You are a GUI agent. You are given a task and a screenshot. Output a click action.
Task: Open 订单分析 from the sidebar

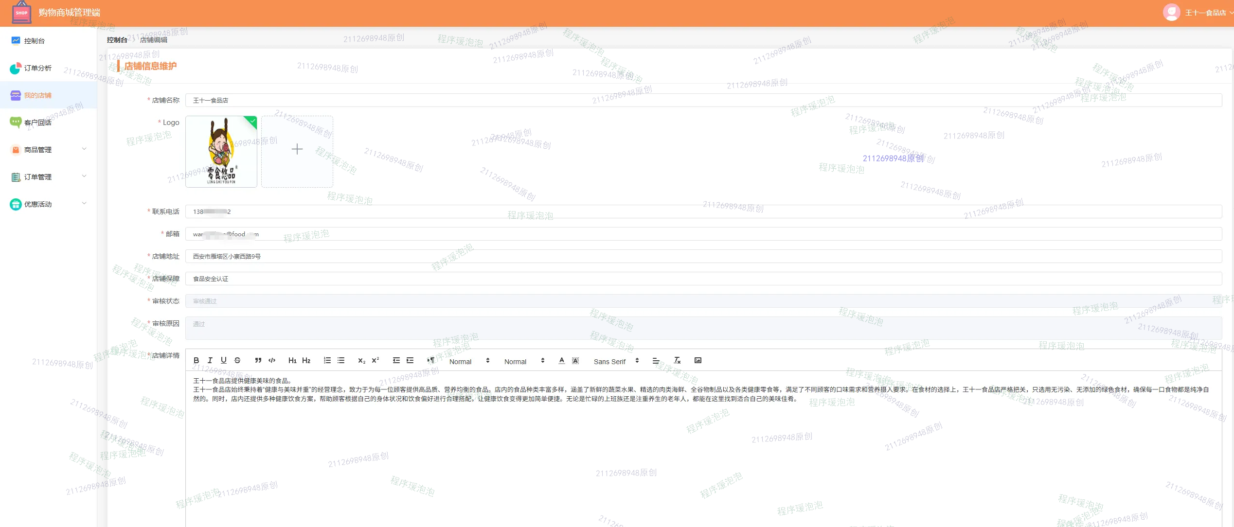[x=37, y=68]
